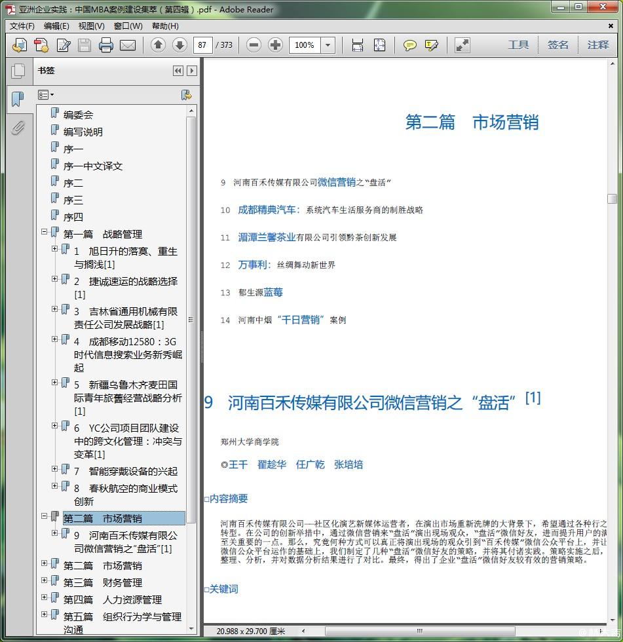Click the document vertical scrollbar thumb

612,198
